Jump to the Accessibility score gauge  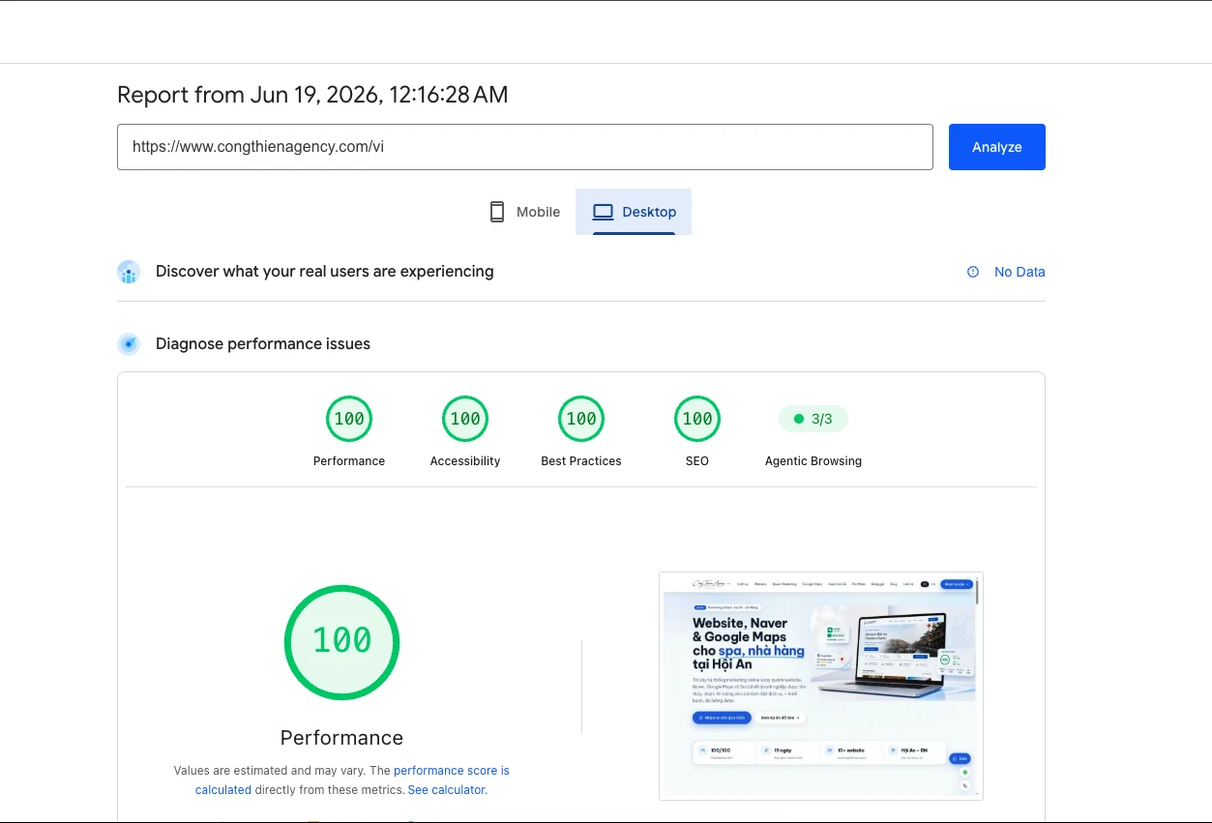pyautogui.click(x=465, y=419)
